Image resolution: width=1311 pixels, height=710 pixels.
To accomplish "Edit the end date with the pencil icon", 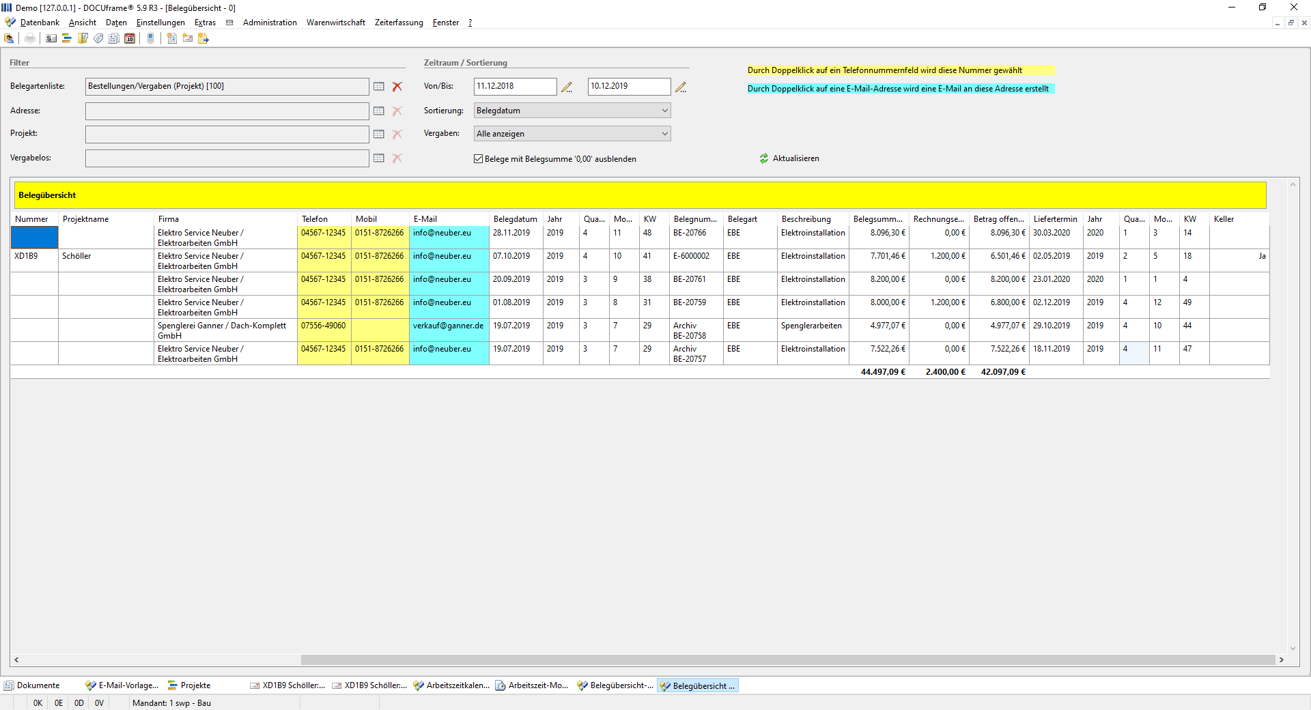I will [x=681, y=87].
